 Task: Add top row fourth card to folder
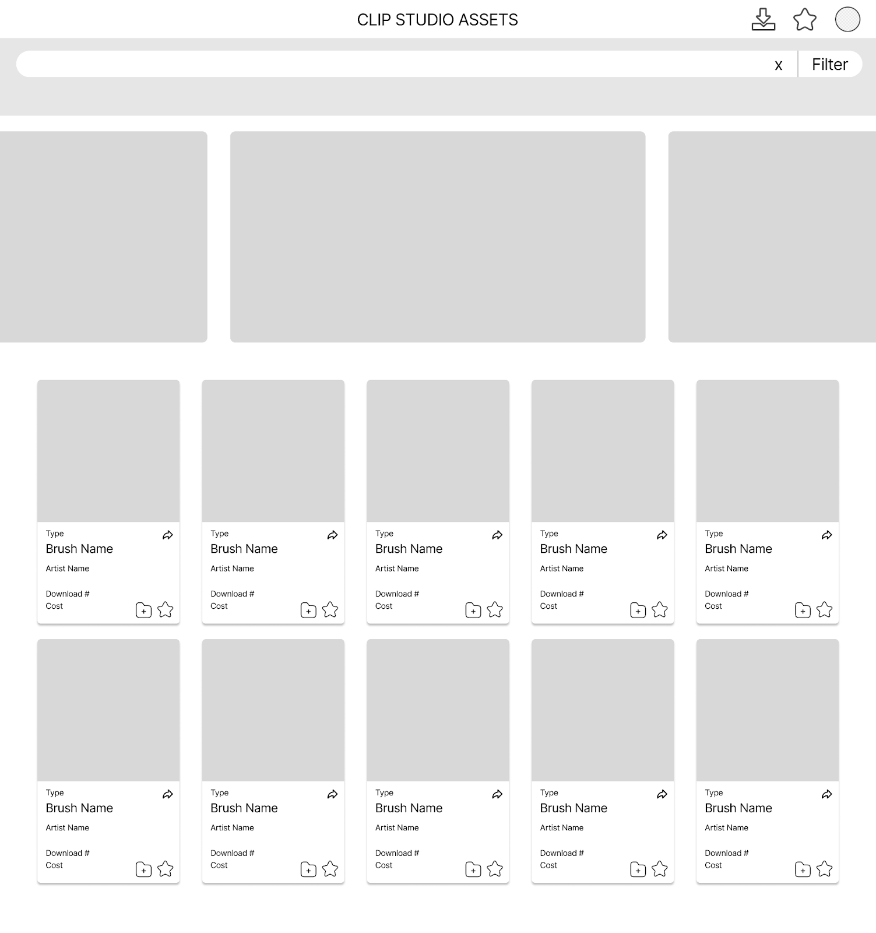tap(638, 610)
